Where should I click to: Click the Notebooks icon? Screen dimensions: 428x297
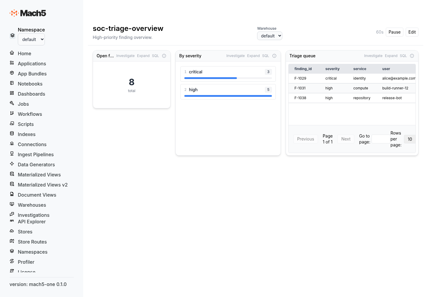(x=12, y=83)
